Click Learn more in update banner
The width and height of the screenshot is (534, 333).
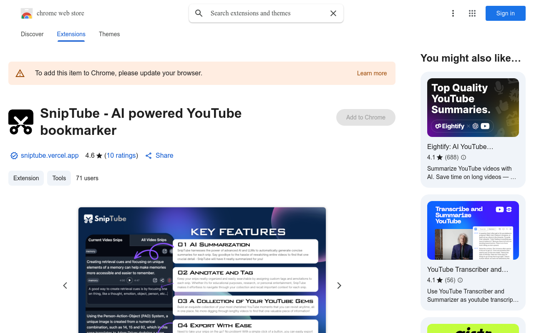[372, 73]
